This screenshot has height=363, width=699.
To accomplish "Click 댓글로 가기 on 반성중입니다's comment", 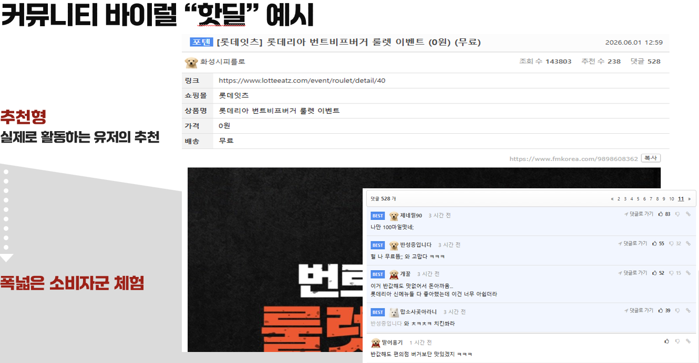I will (x=632, y=243).
